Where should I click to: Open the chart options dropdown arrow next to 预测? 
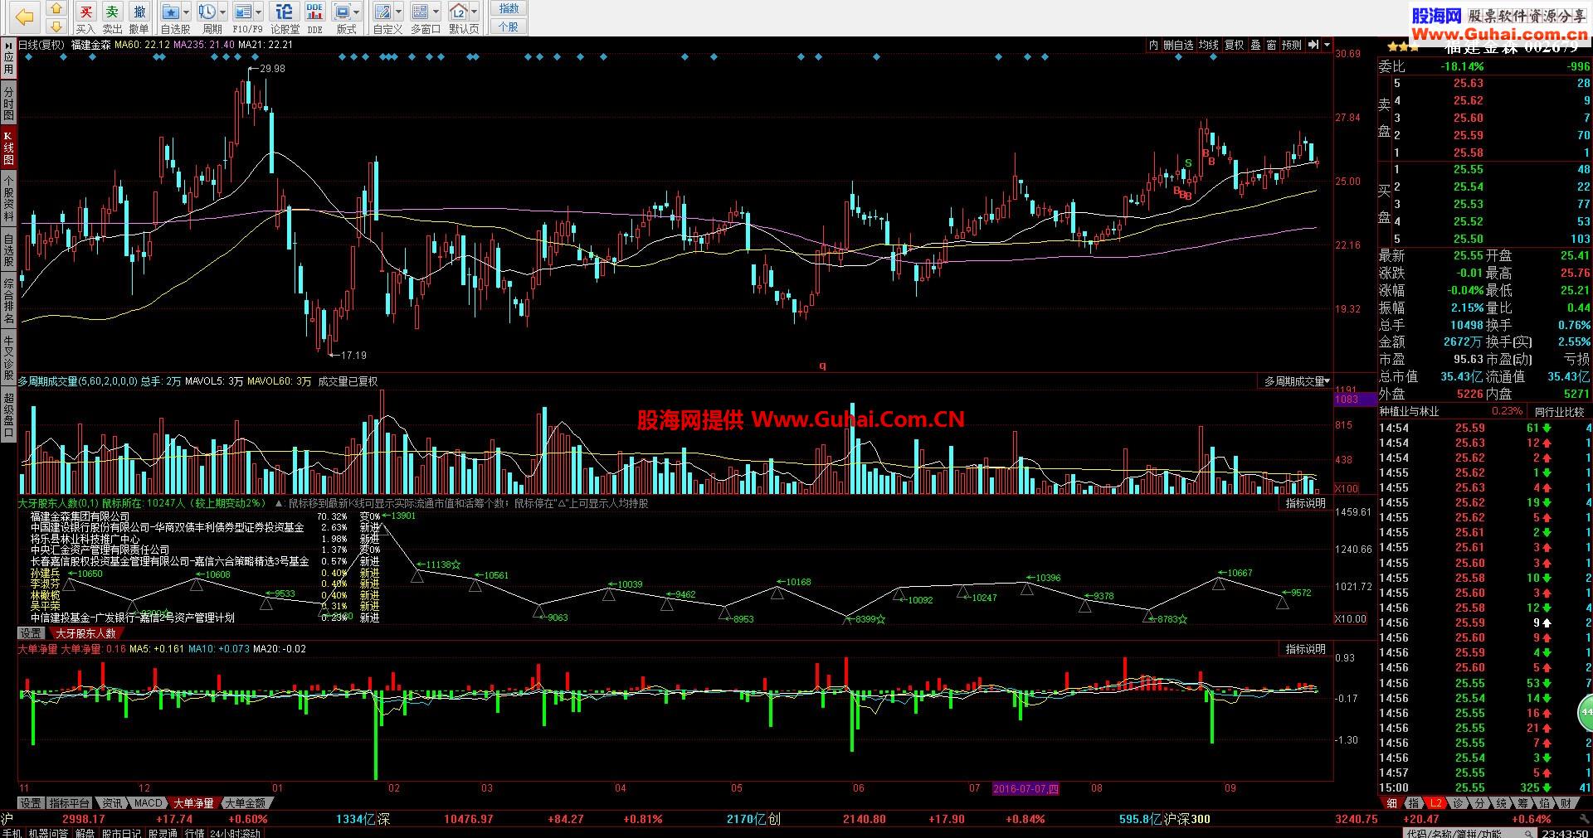[1327, 45]
